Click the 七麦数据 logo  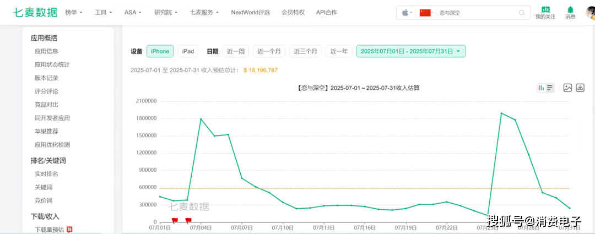(x=35, y=13)
